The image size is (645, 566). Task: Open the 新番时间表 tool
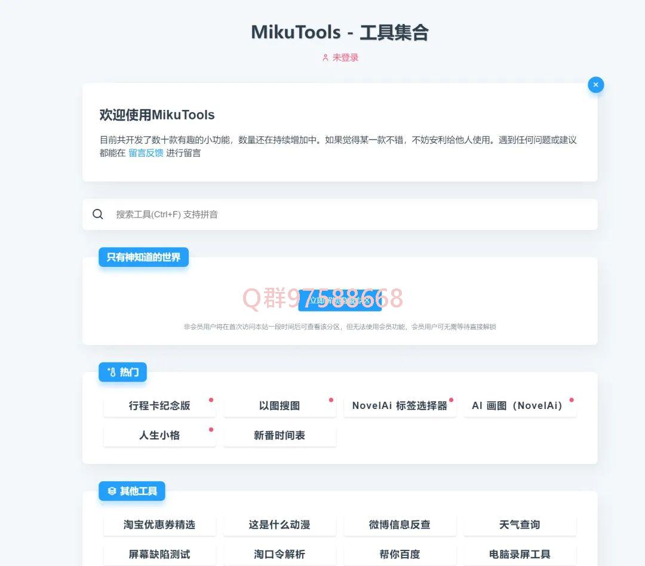[x=279, y=435]
